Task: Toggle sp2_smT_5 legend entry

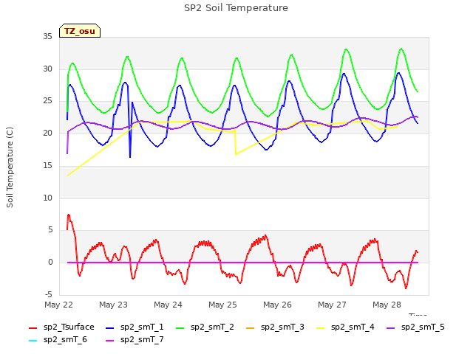Action: point(415,327)
